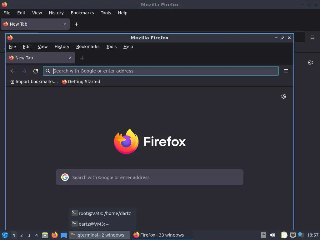Click the Firefox icon in front window title bar
The width and height of the screenshot is (320, 240).
(10, 38)
